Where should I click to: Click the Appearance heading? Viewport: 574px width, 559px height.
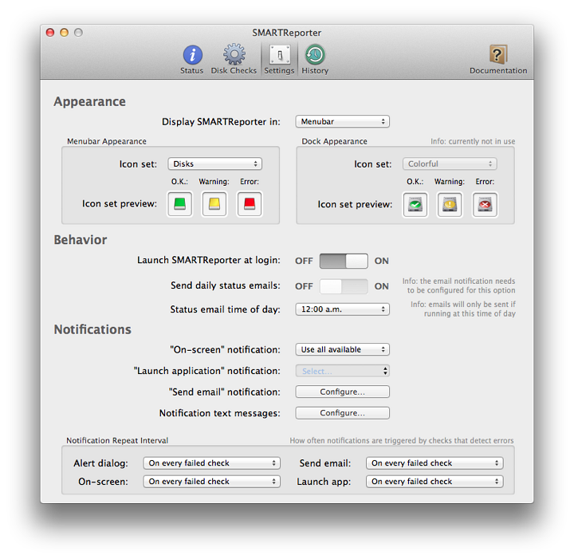[89, 101]
